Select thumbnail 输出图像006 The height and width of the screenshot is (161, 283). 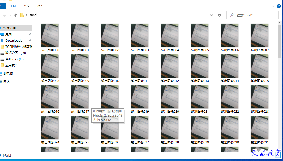coord(230,35)
